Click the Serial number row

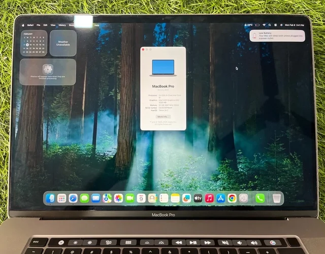159,108
